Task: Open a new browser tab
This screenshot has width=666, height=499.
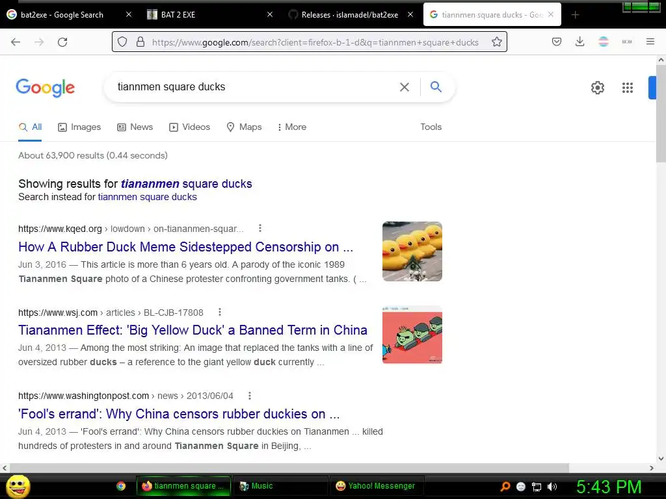Action: (575, 15)
